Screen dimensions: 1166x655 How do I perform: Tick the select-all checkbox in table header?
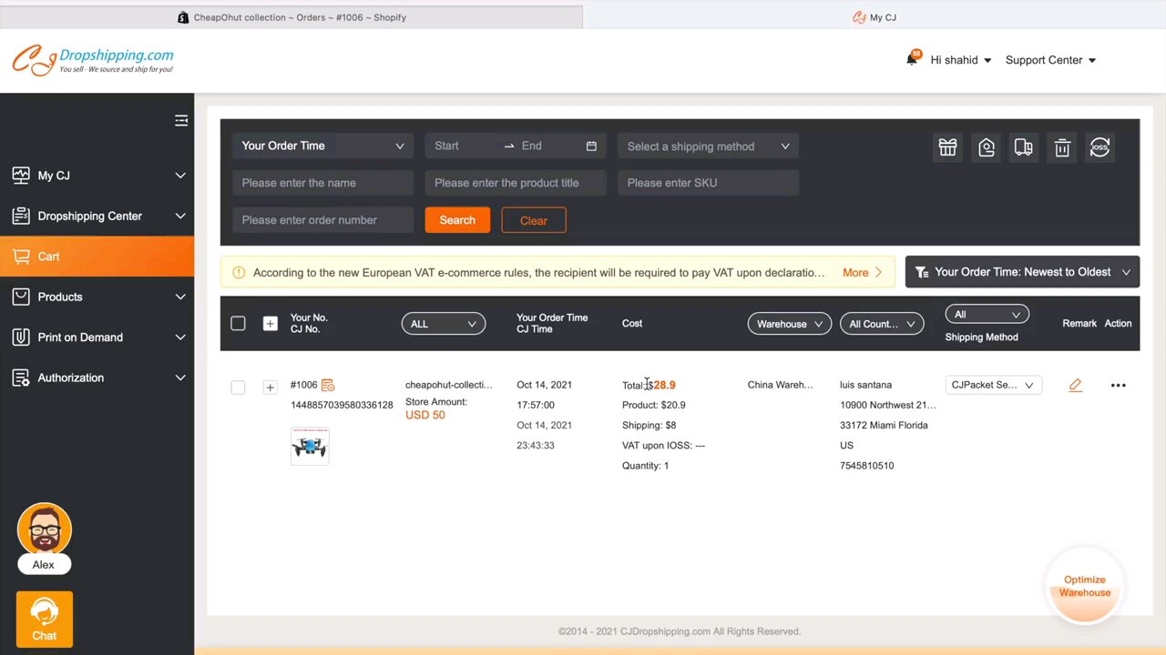[238, 323]
